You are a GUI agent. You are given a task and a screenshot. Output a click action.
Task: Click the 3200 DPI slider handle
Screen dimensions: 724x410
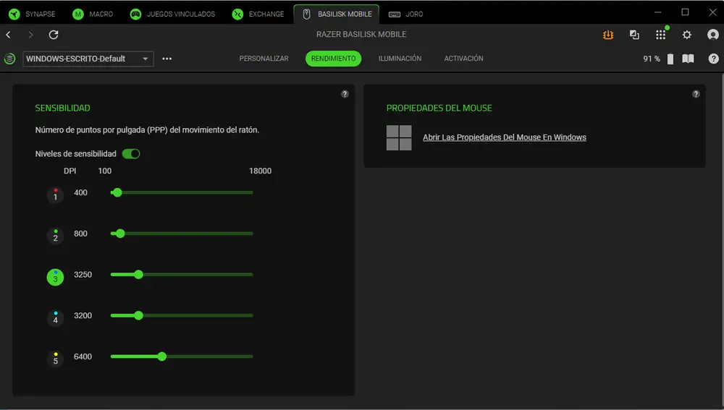point(138,315)
